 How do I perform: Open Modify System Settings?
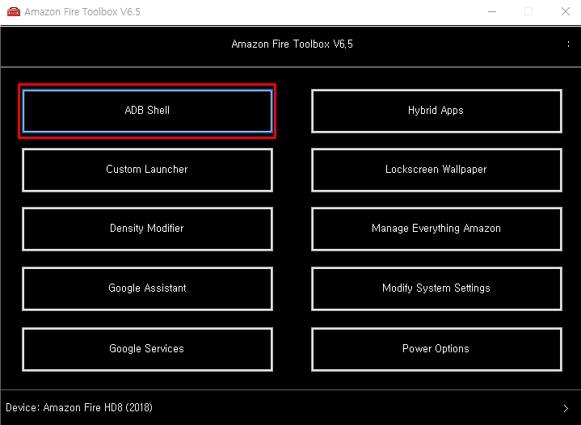[x=436, y=288]
